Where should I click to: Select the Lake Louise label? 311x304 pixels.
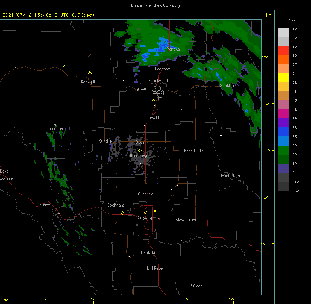click(6, 175)
